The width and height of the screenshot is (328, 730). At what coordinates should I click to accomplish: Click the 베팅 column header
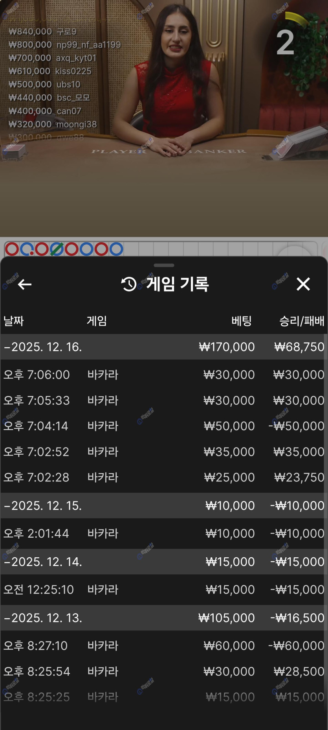[x=241, y=321]
